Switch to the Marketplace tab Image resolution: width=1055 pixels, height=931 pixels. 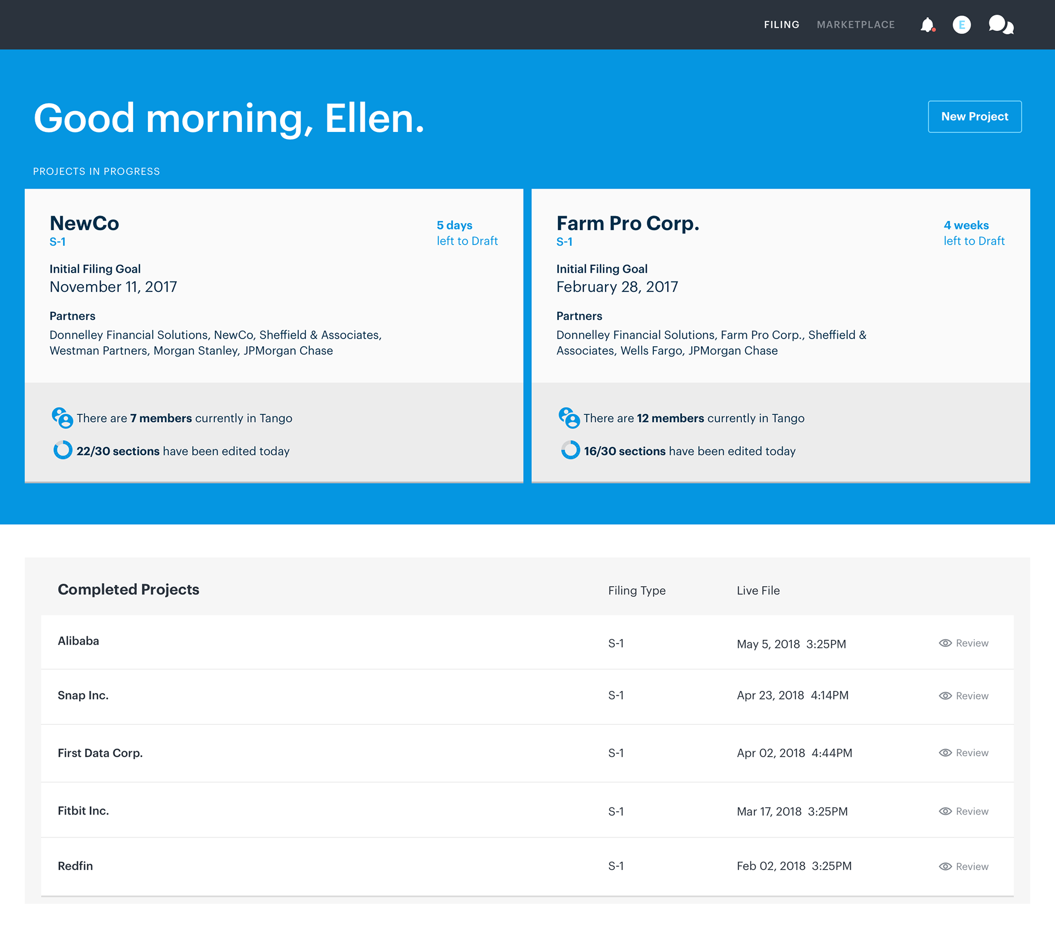click(856, 25)
